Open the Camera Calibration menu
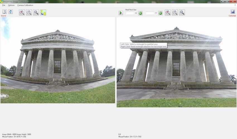237x139 pixels. 25,5
